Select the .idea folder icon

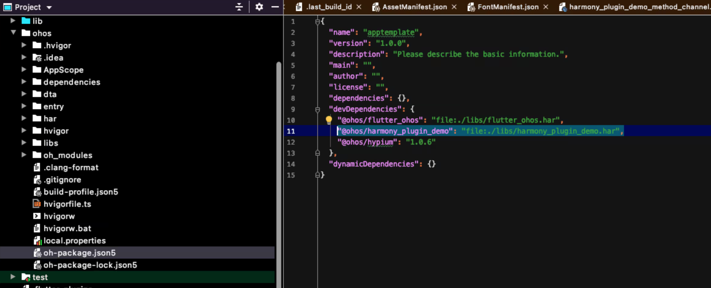click(37, 57)
